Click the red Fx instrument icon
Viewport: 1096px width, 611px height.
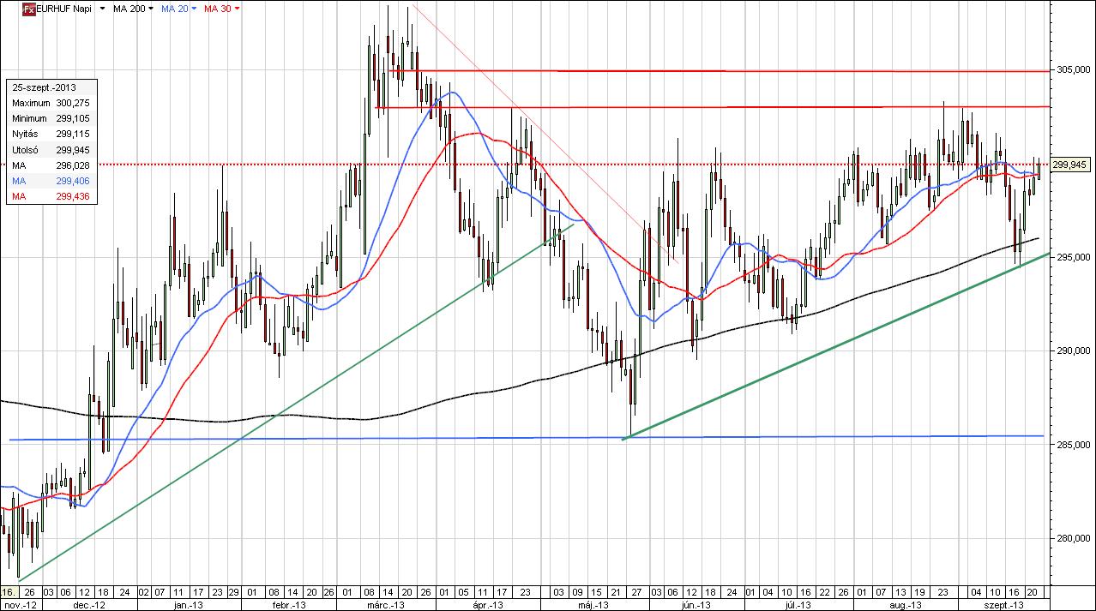coord(28,9)
